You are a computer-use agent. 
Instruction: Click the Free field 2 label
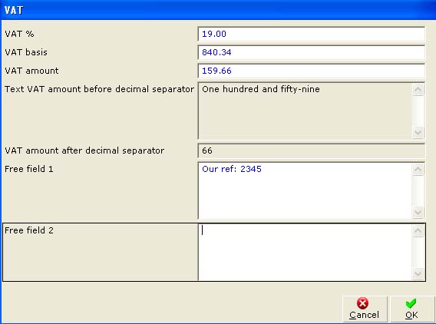click(x=29, y=230)
